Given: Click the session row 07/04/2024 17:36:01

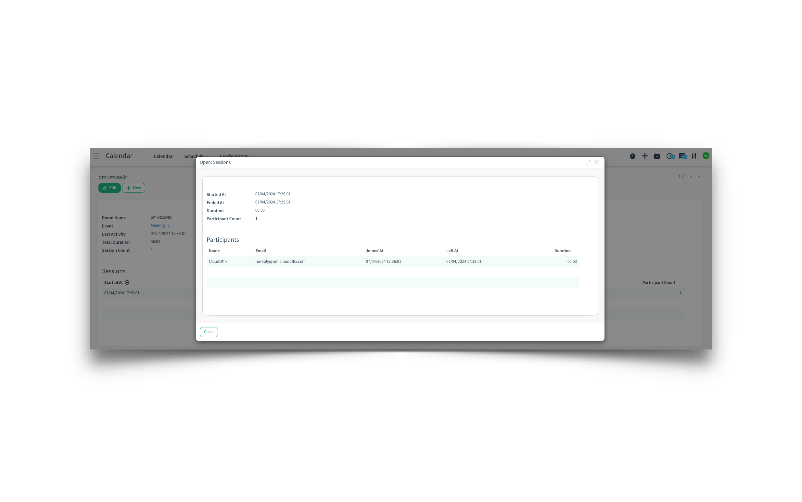Looking at the screenshot, I should click(122, 292).
